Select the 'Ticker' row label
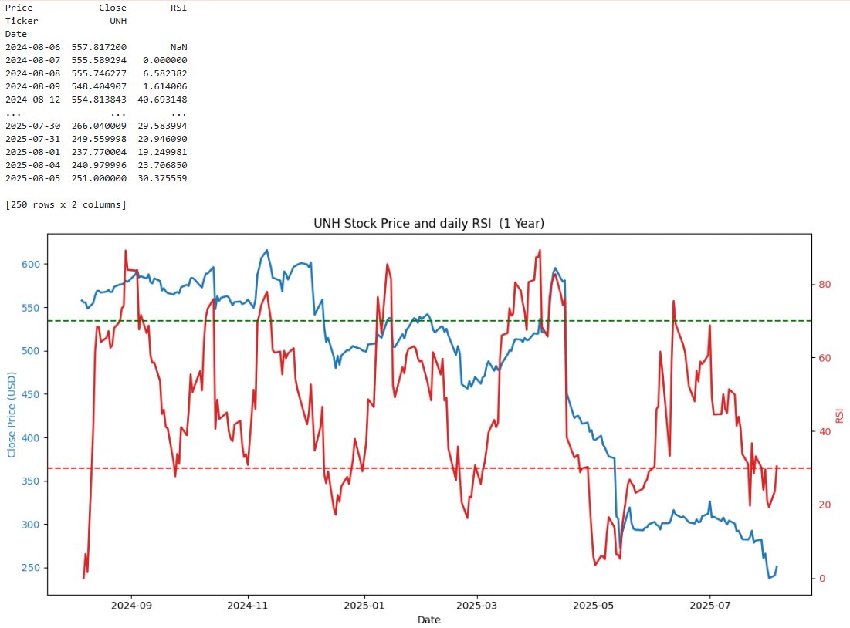Screen dimensions: 850x628 tap(22, 21)
